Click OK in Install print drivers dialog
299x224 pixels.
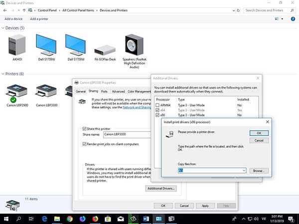click(x=259, y=133)
